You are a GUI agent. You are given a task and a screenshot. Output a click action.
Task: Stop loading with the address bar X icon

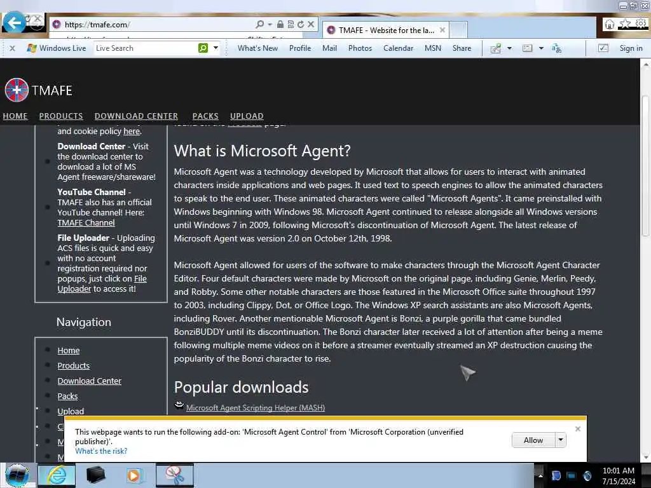310,25
